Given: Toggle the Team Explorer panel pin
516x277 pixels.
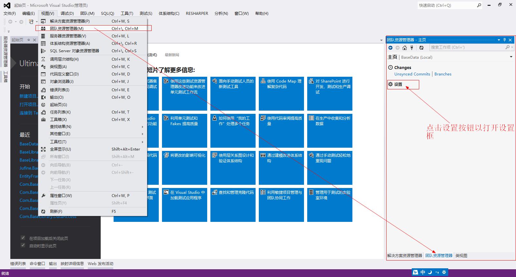Looking at the screenshot, I should [x=505, y=40].
